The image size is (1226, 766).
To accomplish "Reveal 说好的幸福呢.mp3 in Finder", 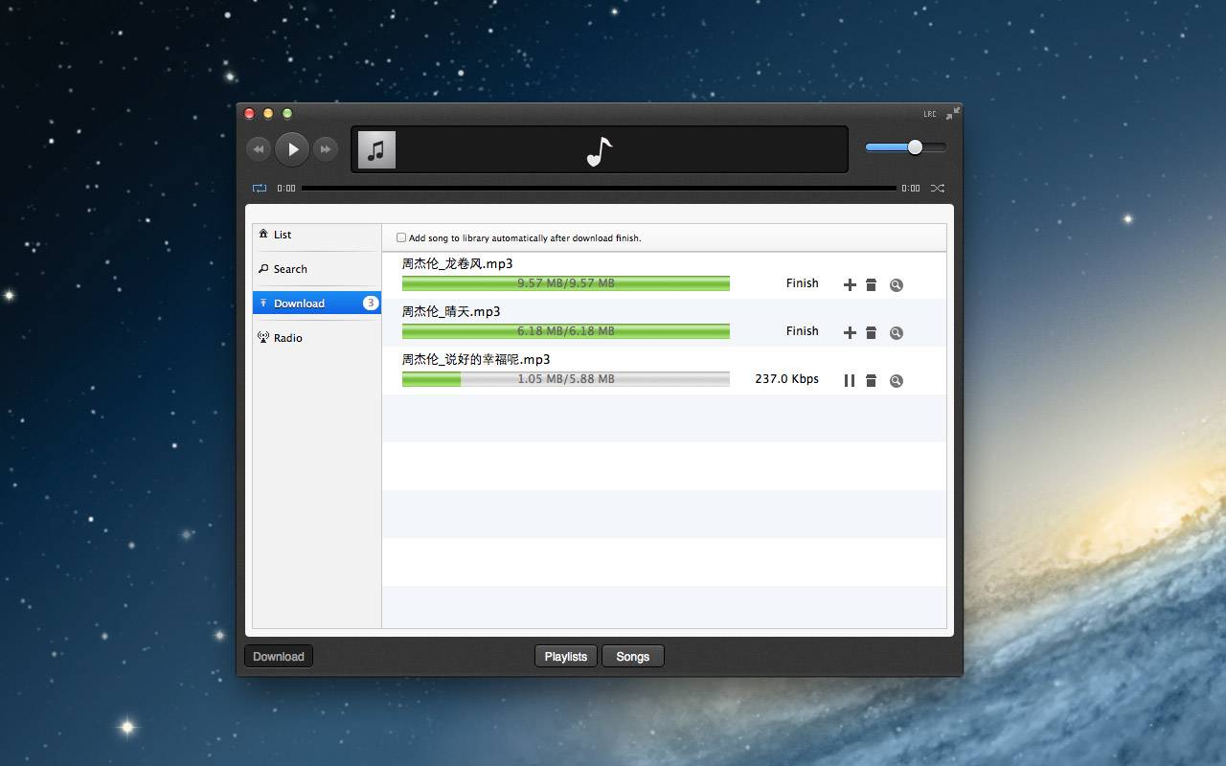I will [897, 380].
